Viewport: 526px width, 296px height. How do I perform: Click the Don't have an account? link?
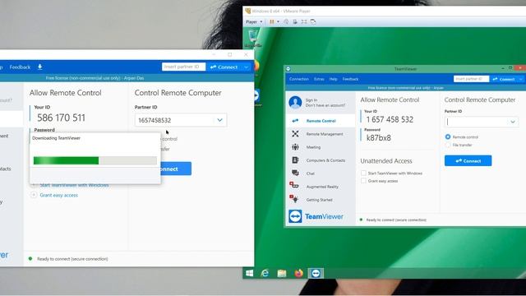pos(325,105)
